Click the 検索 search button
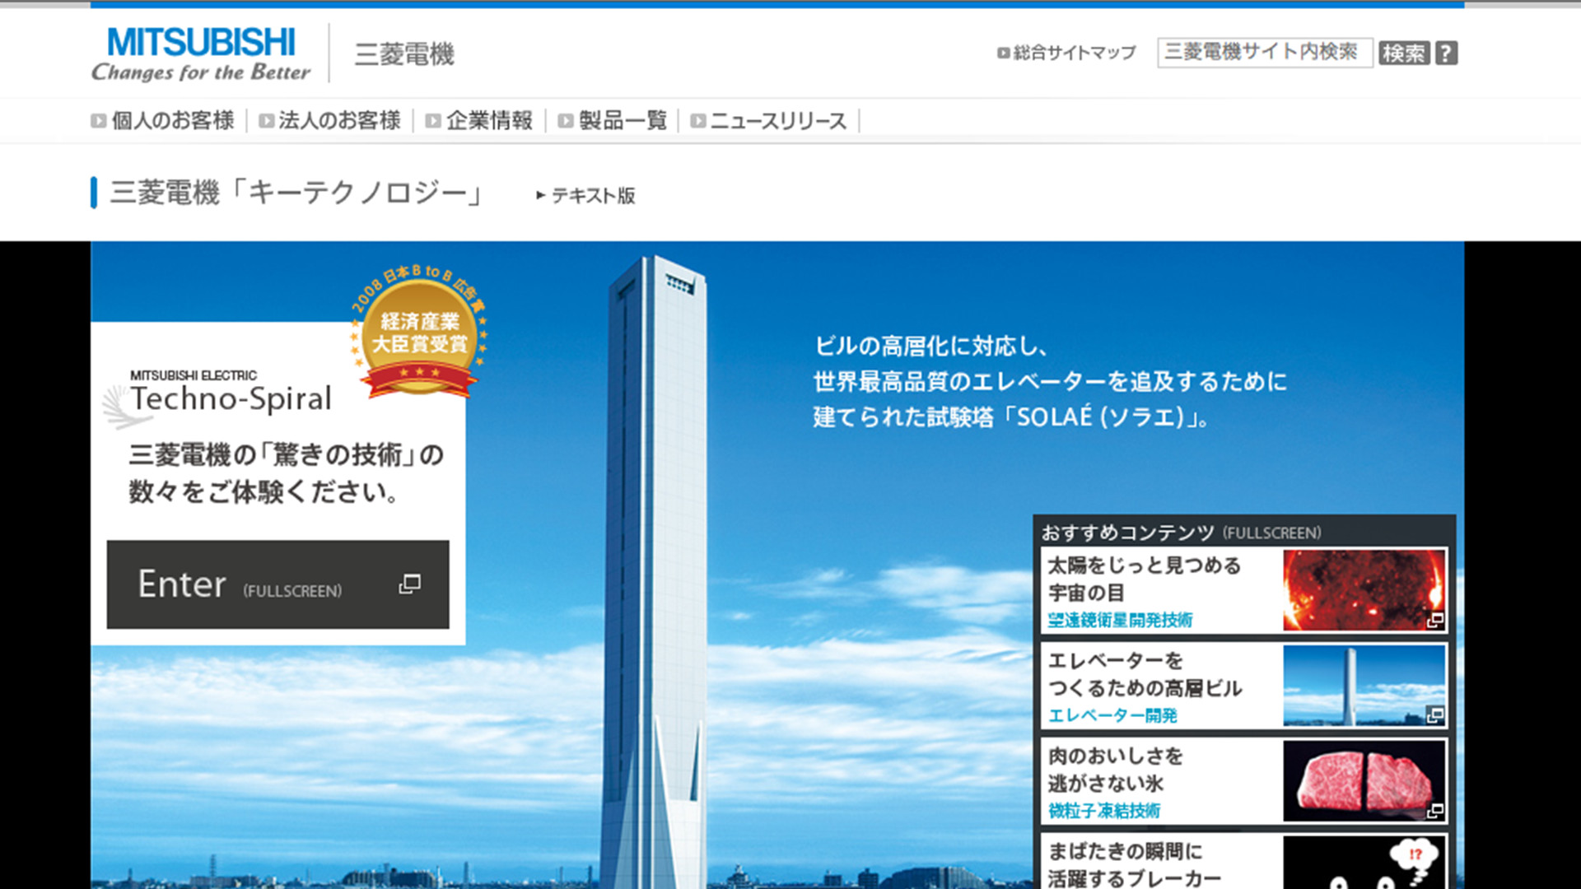 1404,53
